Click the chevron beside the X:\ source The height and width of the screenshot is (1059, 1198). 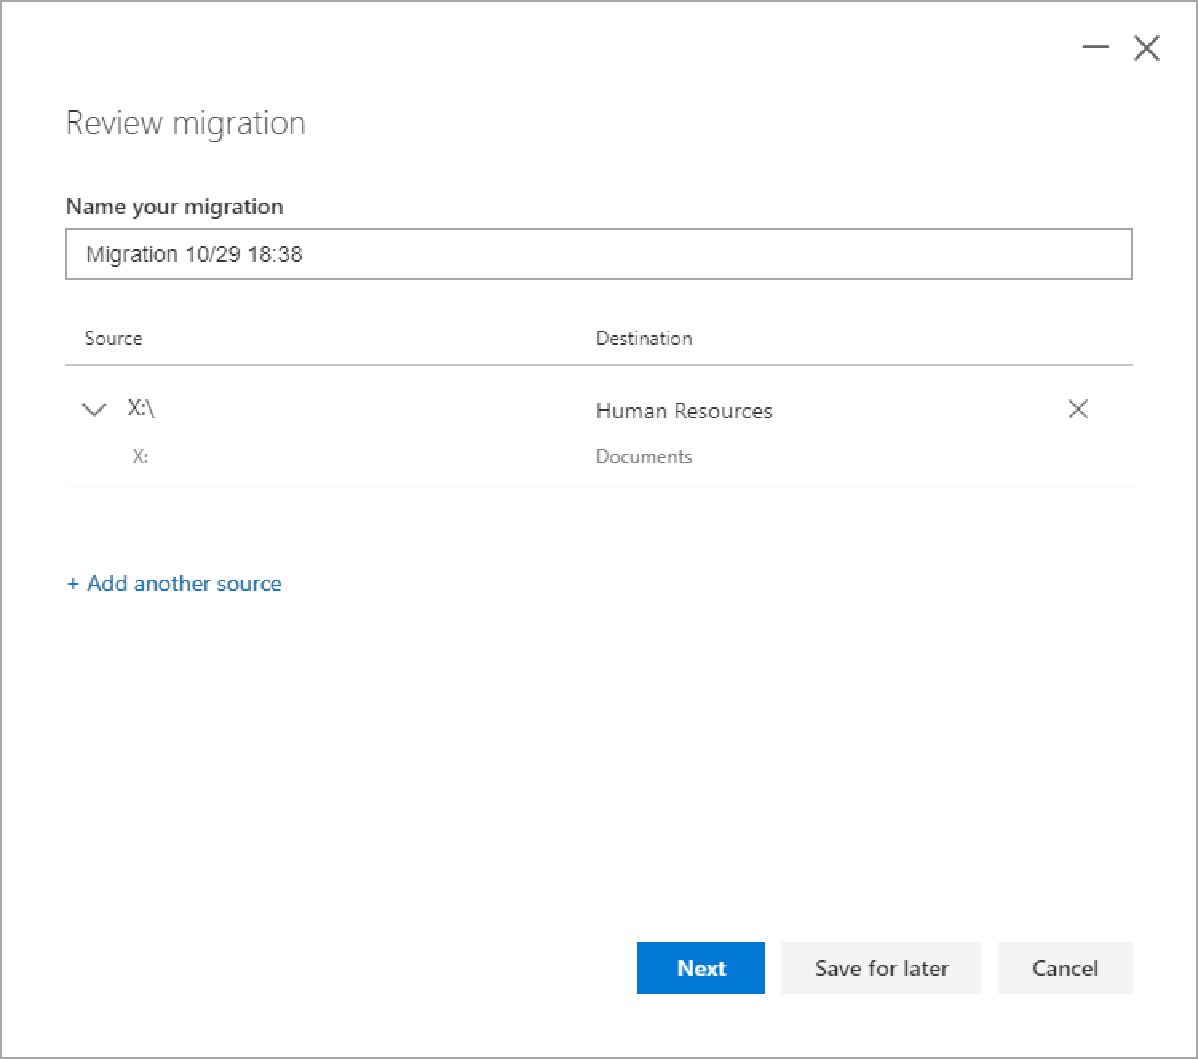coord(93,409)
